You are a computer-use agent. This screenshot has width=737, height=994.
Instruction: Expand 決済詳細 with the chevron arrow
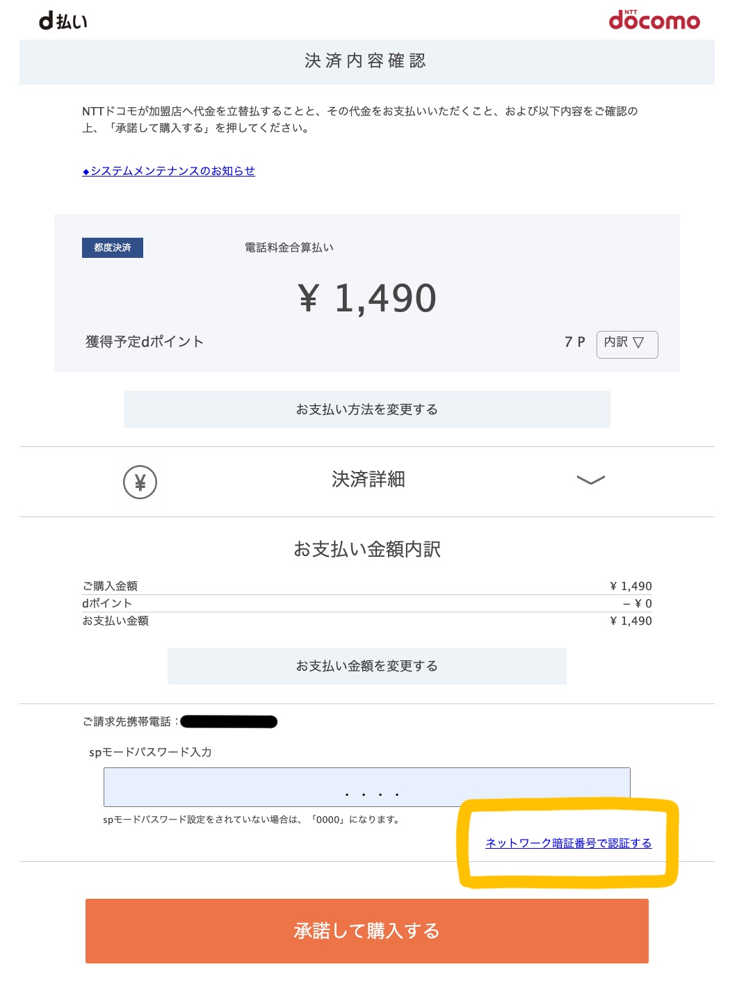coord(590,480)
